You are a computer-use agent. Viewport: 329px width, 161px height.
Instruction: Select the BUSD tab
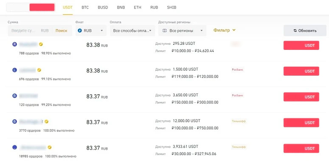pos(103,7)
